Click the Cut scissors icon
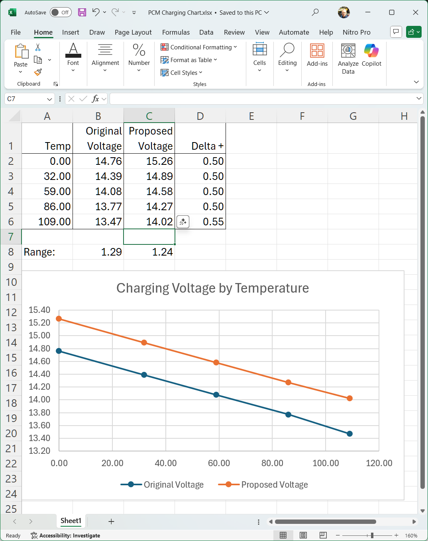This screenshot has width=428, height=541. (x=38, y=47)
